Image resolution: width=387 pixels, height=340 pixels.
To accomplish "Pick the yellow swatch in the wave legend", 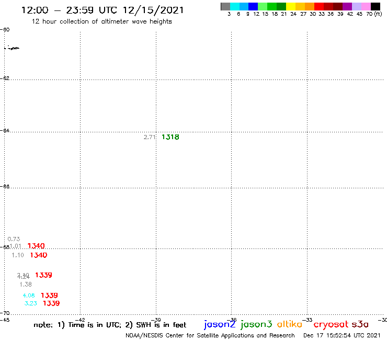I will 291,7.
